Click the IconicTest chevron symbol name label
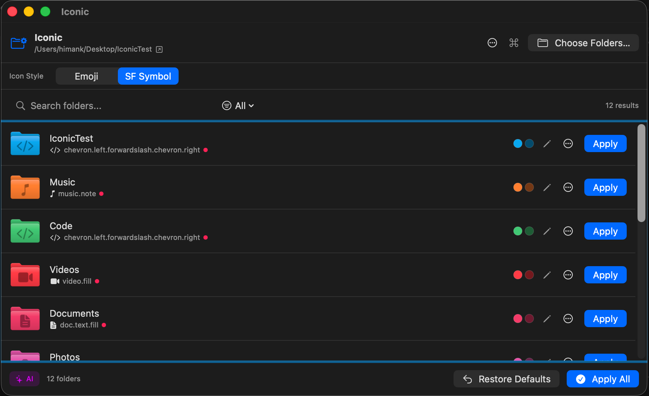The width and height of the screenshot is (649, 396). [132, 150]
